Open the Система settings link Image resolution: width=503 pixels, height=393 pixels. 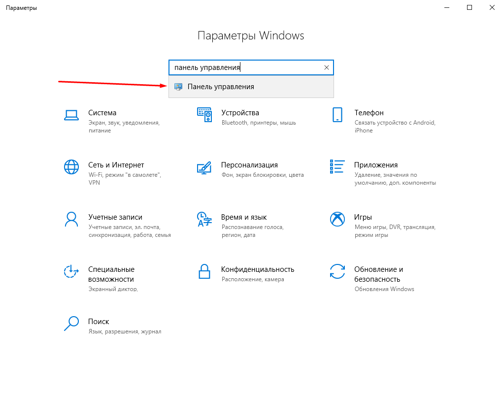102,113
